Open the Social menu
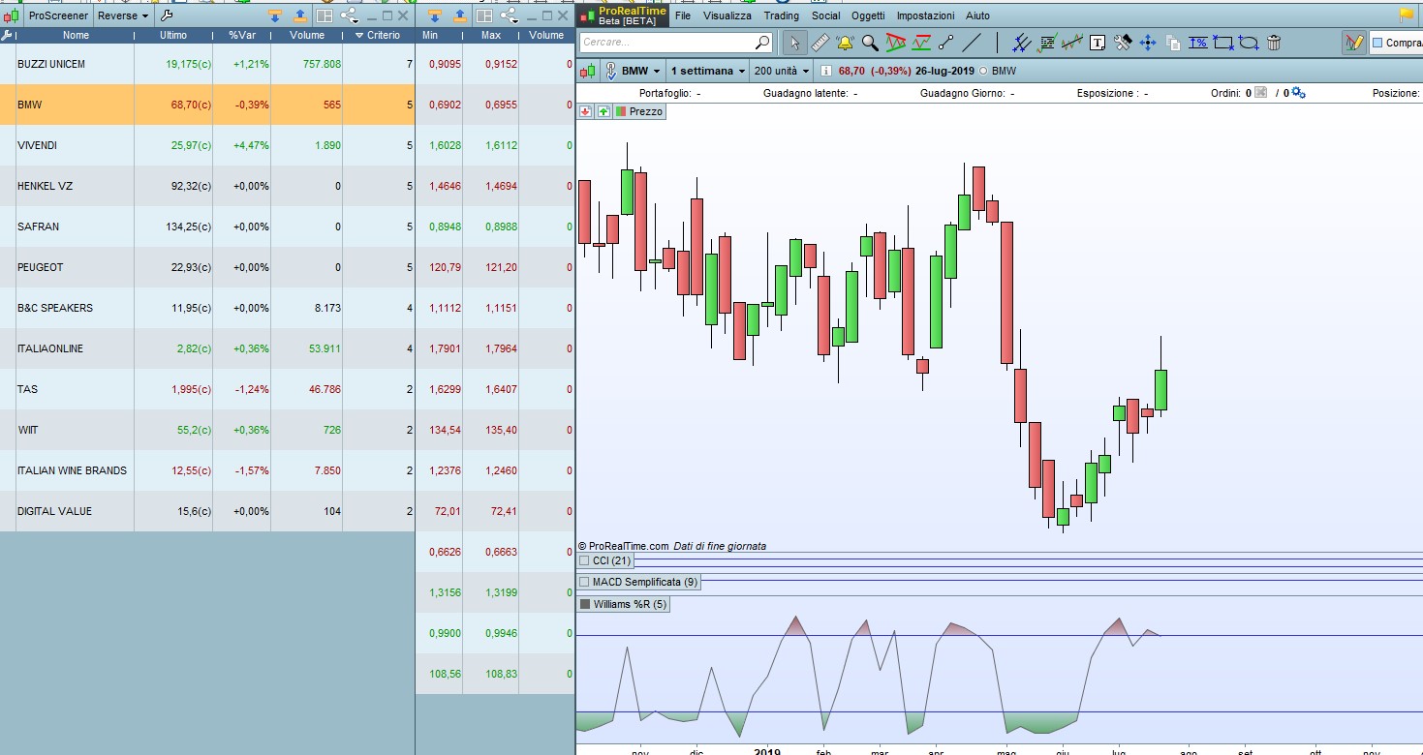 click(x=826, y=15)
